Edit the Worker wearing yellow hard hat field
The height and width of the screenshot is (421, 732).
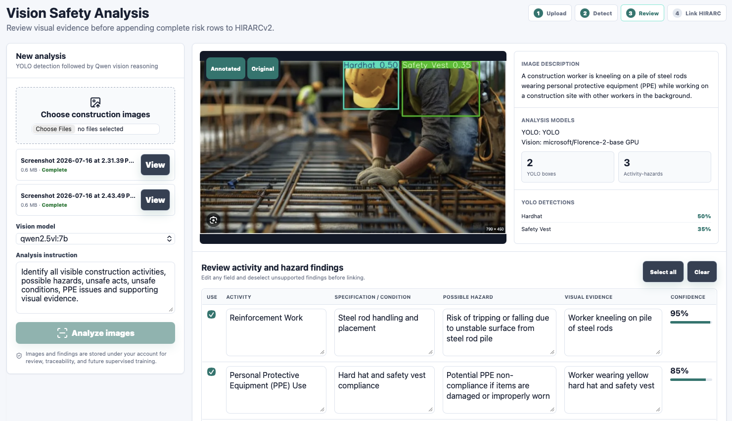613,390
